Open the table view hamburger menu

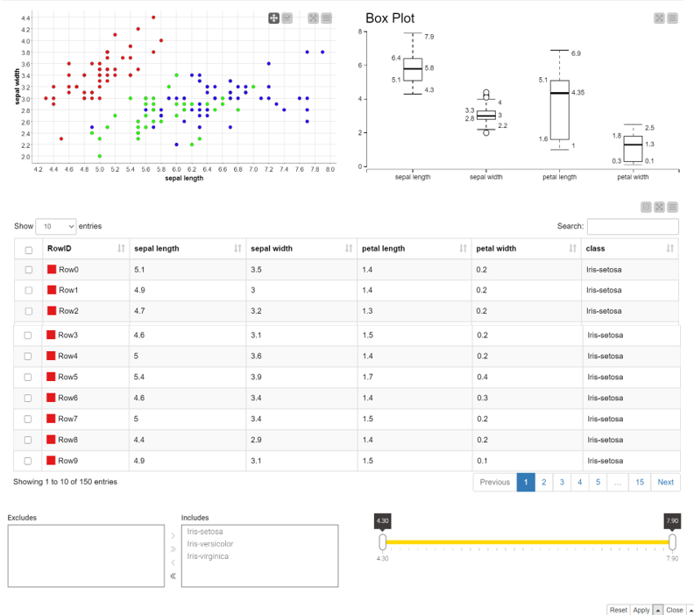click(673, 207)
